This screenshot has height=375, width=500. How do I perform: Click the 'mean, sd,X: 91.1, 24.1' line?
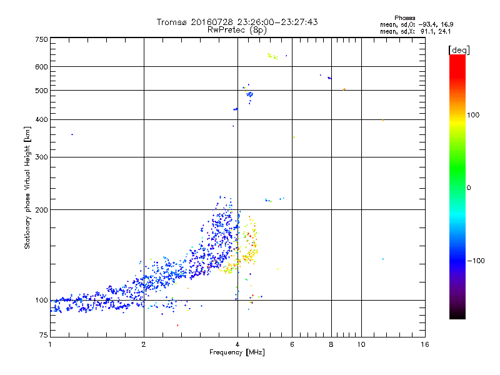click(415, 31)
